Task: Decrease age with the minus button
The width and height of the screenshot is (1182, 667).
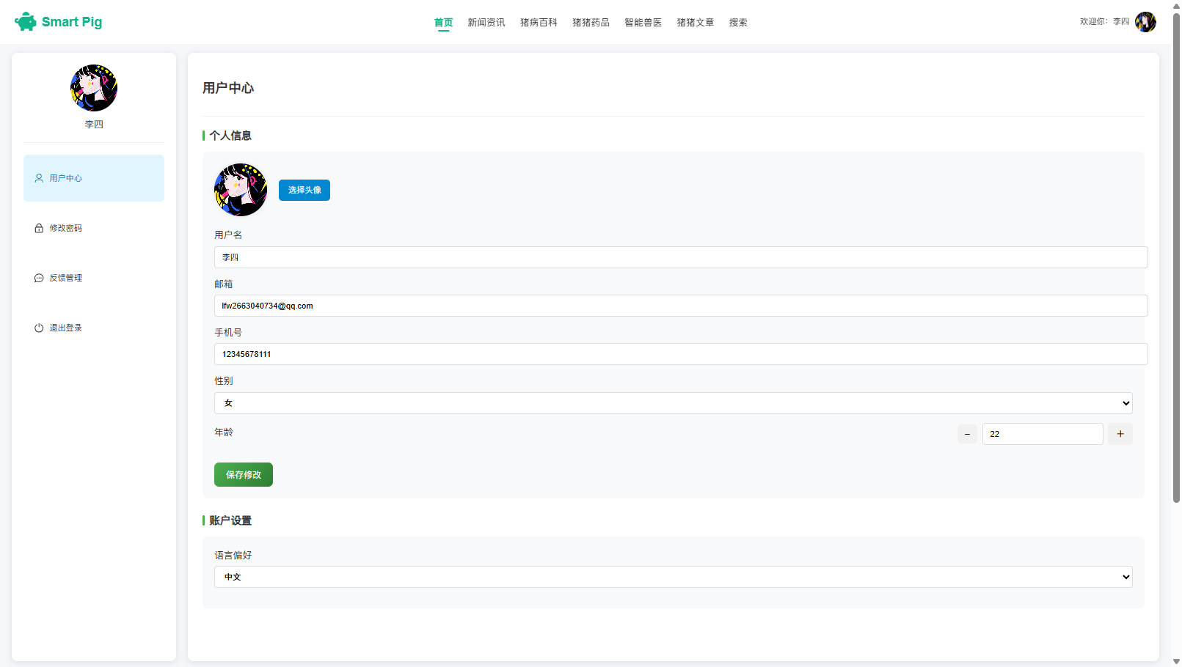Action: (x=967, y=434)
